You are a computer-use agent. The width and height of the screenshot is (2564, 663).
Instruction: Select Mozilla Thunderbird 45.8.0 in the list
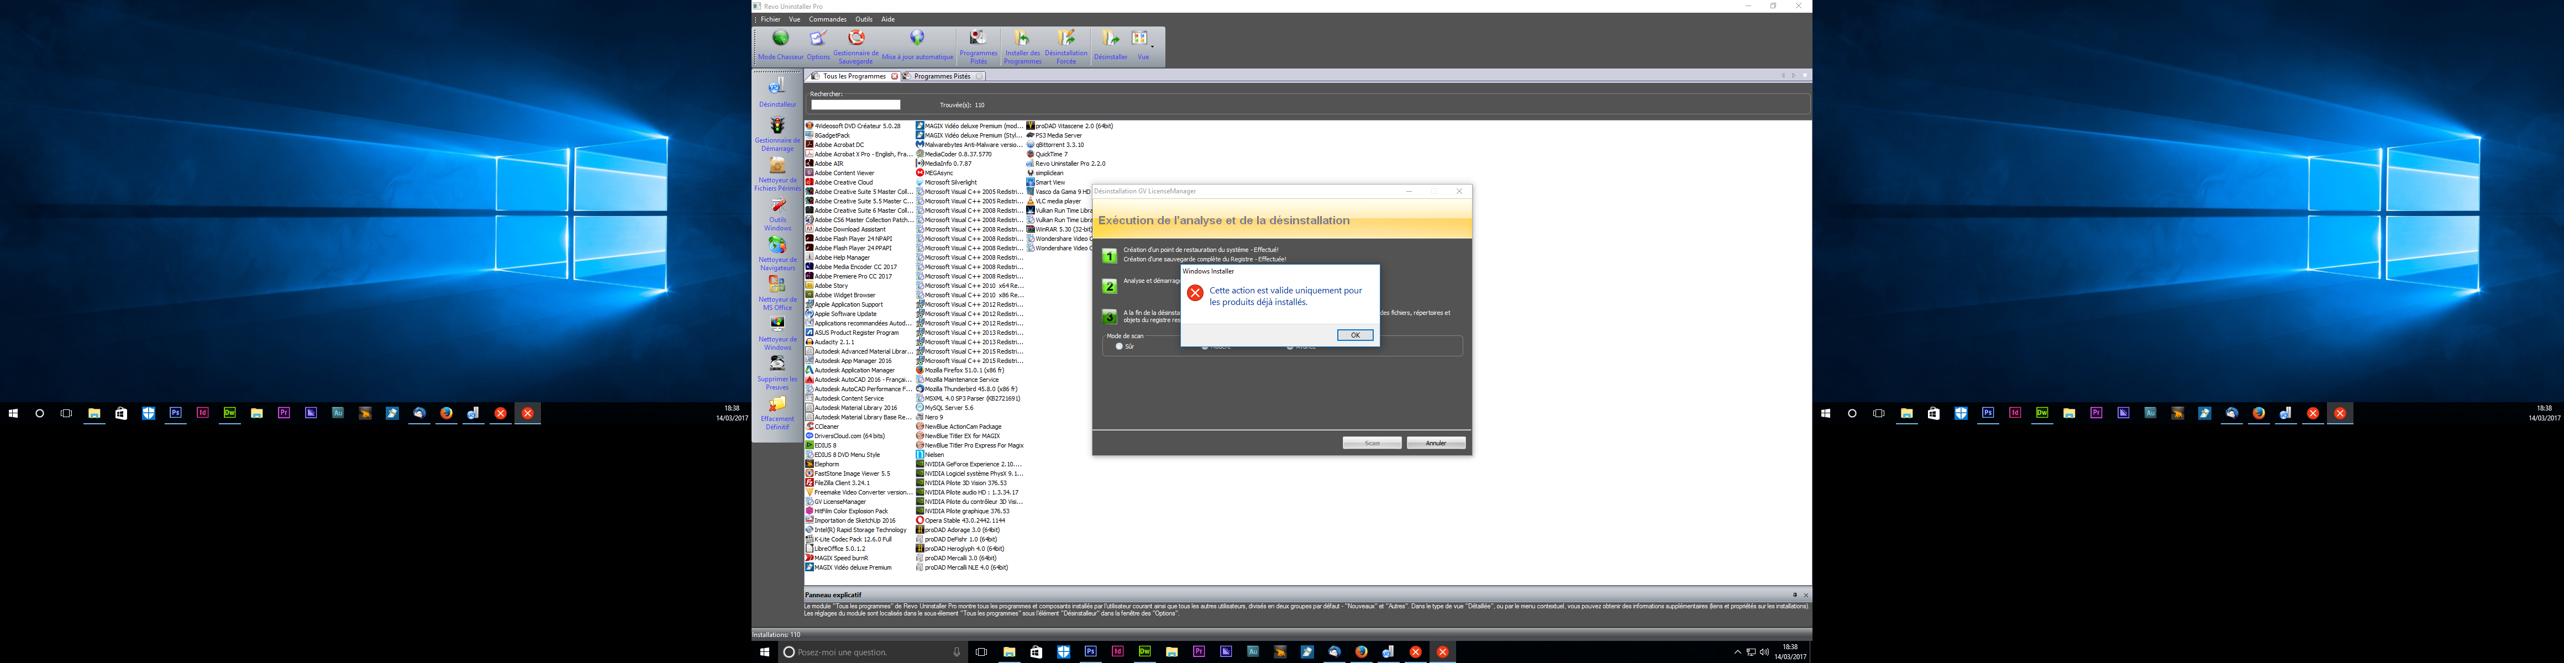click(x=966, y=390)
